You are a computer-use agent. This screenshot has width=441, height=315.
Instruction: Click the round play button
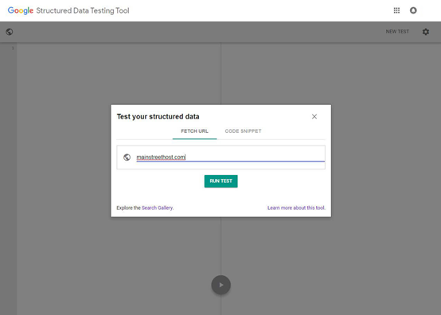(221, 285)
